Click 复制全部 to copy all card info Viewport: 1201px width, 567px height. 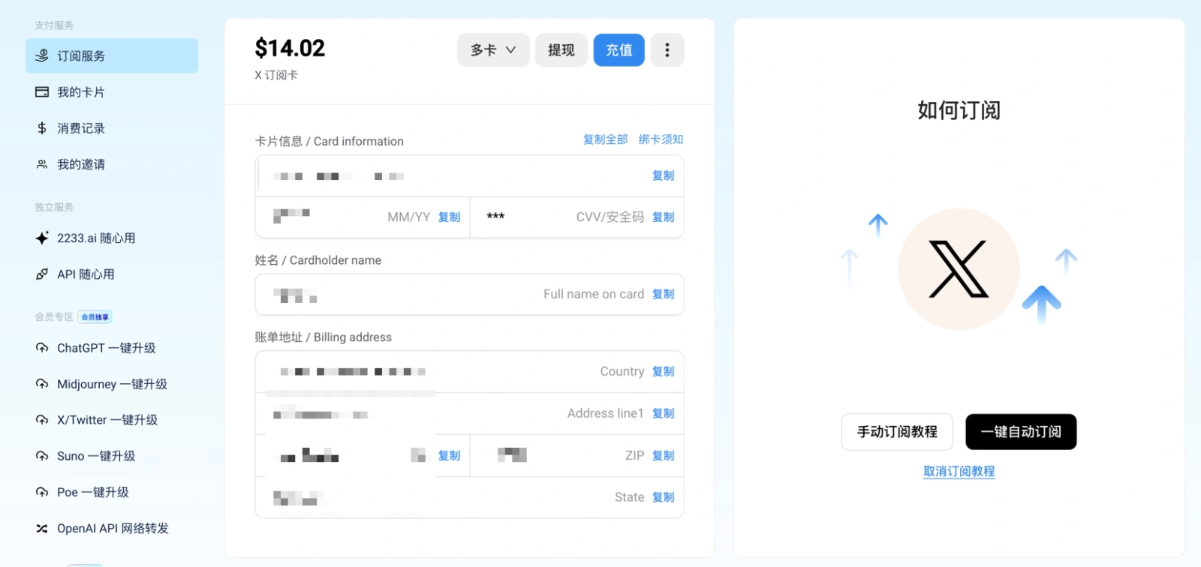pos(606,139)
